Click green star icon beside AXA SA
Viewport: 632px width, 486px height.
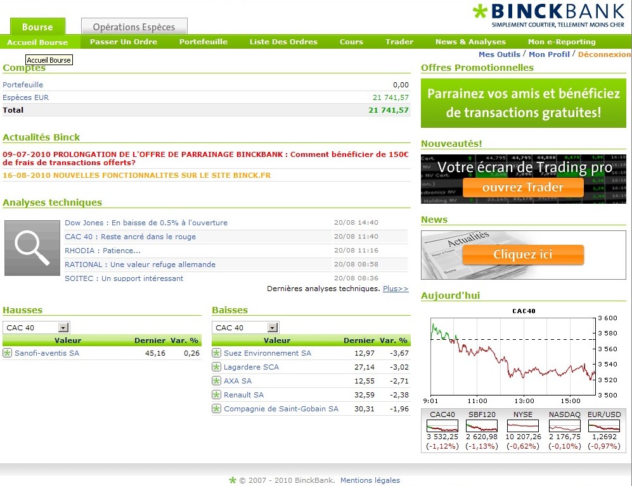pyautogui.click(x=216, y=380)
